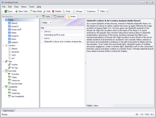Open the Show menu
The width and height of the screenshot is (156, 118).
[24, 7]
